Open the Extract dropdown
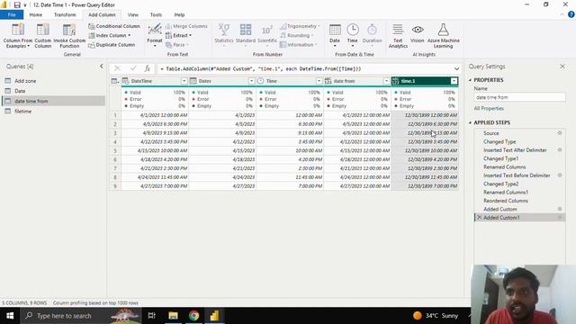The height and width of the screenshot is (324, 576). click(178, 35)
